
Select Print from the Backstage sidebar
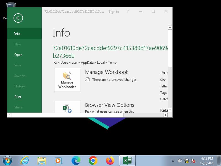[18, 97]
